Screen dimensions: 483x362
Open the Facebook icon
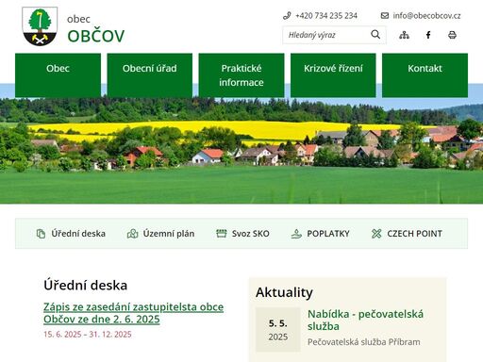tap(428, 35)
